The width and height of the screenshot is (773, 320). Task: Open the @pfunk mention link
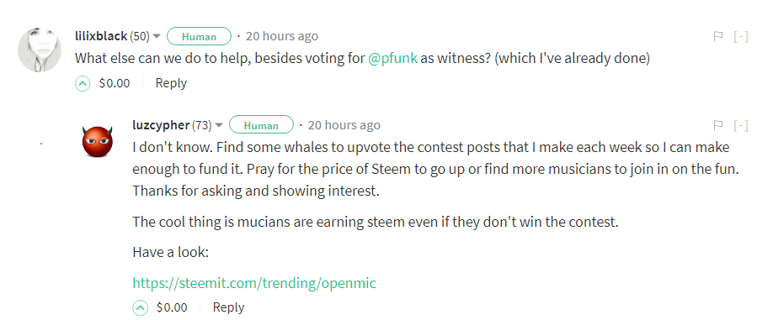pos(393,59)
